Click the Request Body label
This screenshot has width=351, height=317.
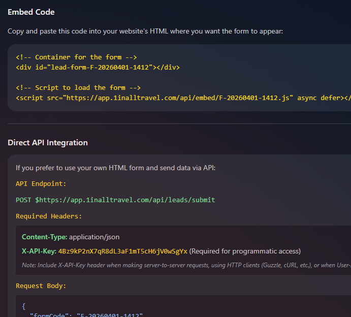point(41,286)
